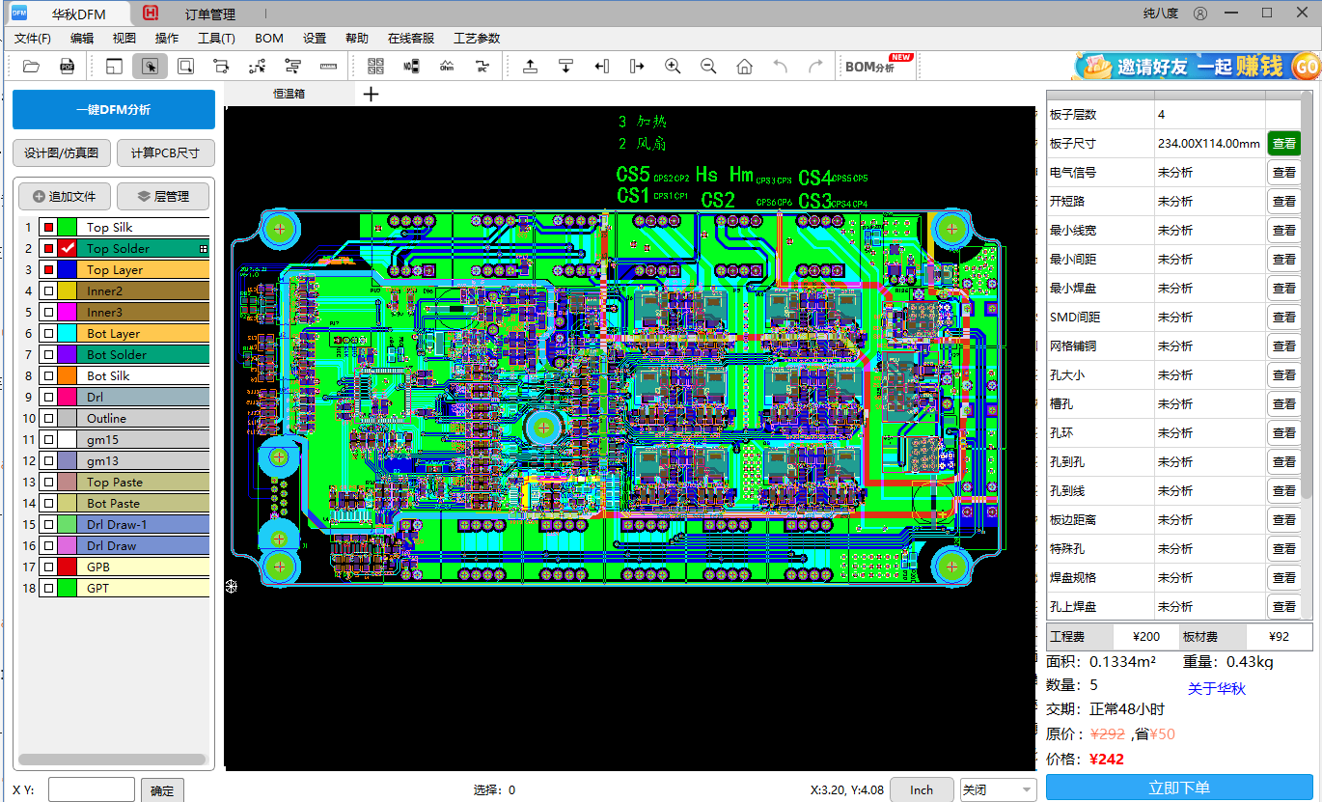Switch to the 订单管理 tab
Screen dimensions: 1322x802
[210, 14]
